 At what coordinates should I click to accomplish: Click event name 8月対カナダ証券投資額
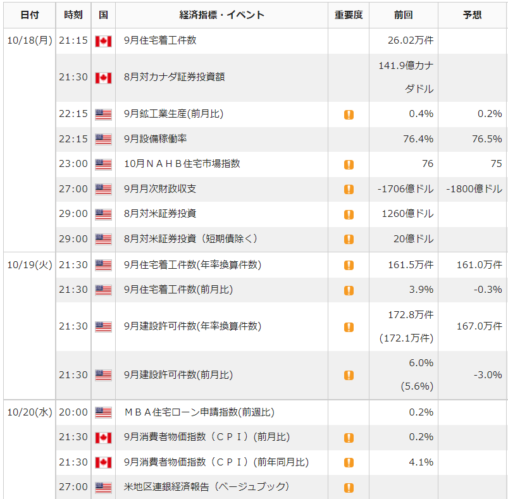click(x=175, y=77)
